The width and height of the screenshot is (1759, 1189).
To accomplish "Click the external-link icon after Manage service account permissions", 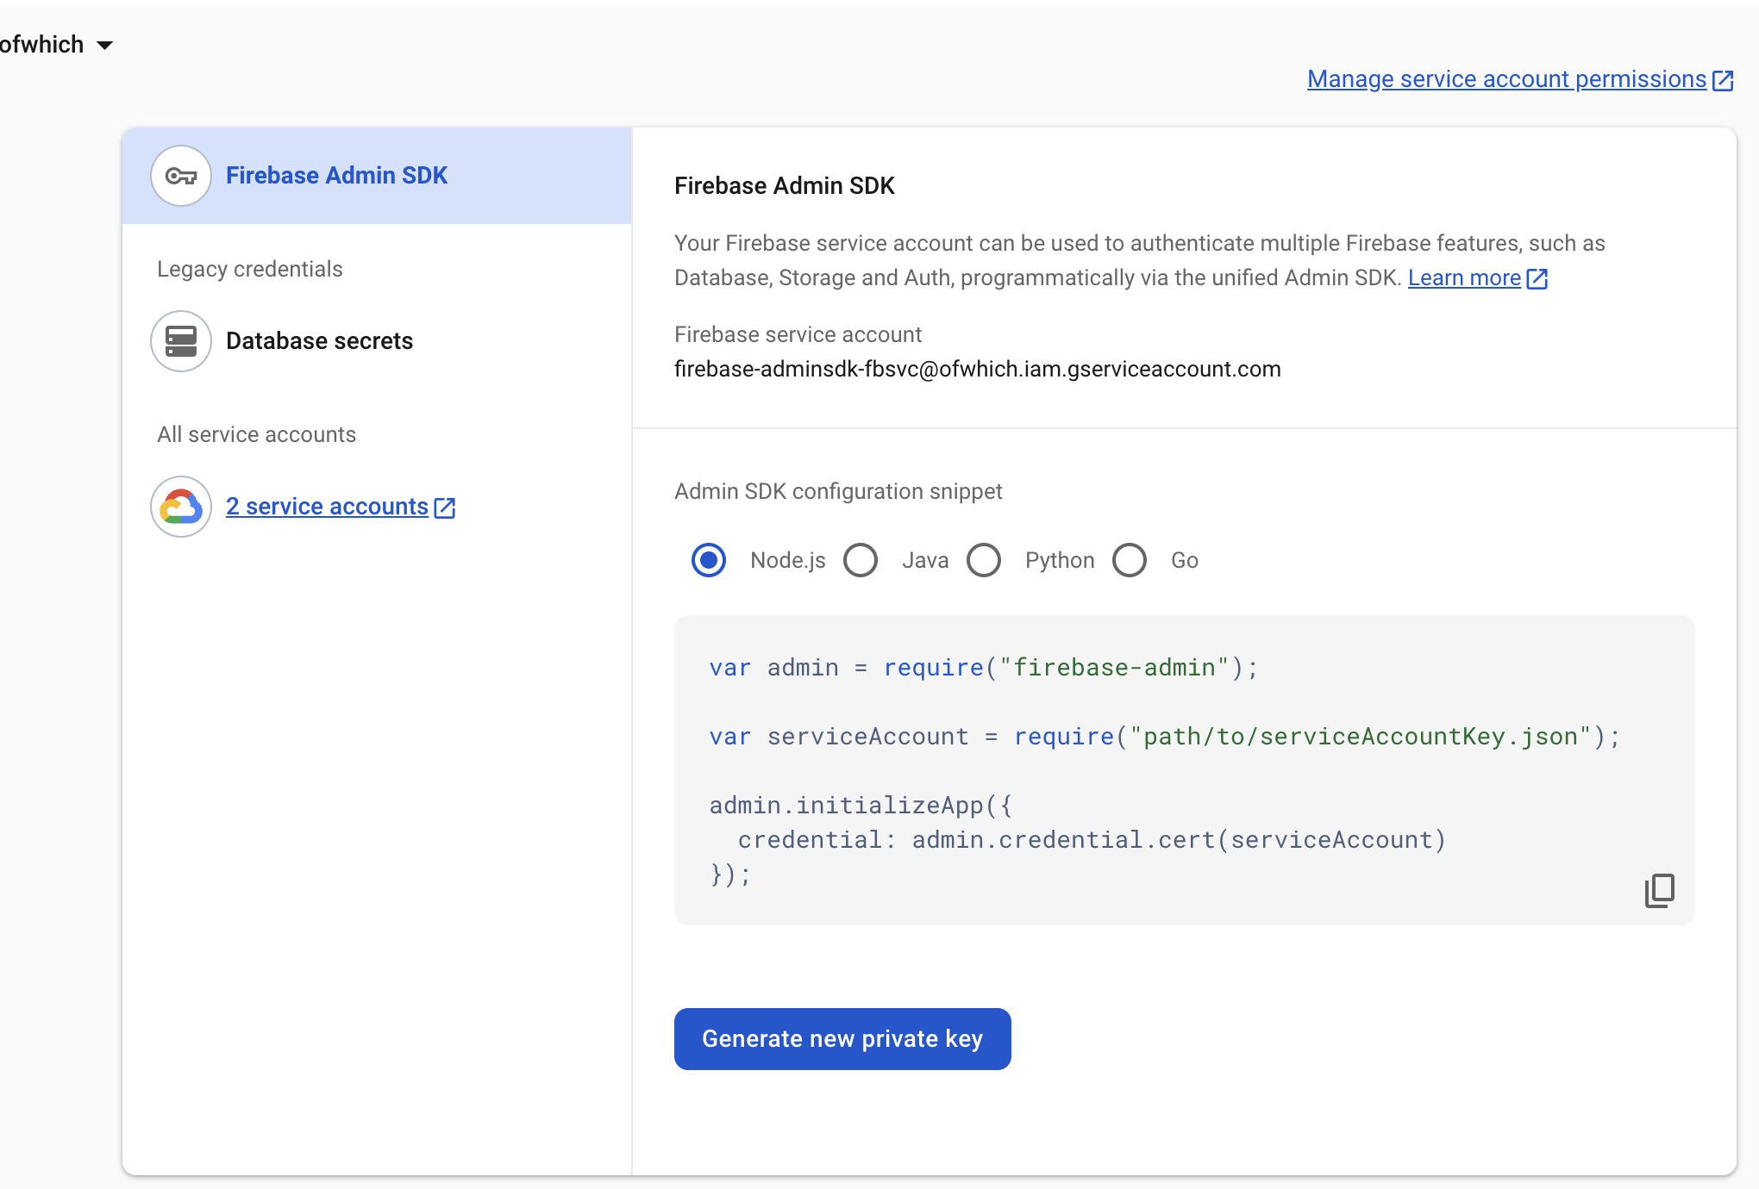I will [1723, 80].
